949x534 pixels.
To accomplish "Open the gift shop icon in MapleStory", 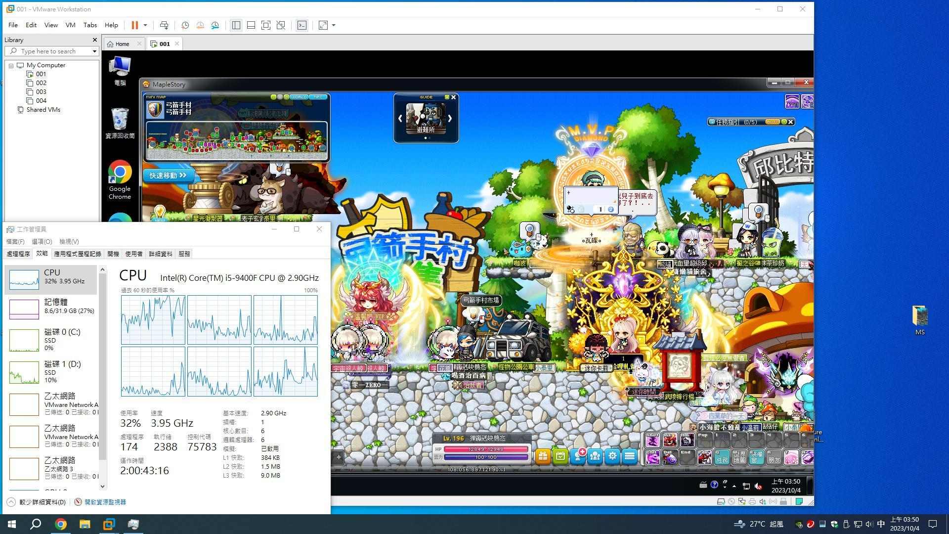I will [x=542, y=456].
